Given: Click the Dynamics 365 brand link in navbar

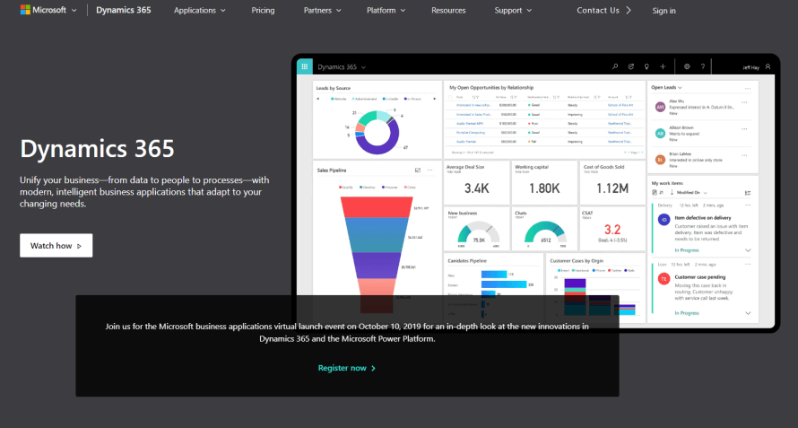Looking at the screenshot, I should click(124, 10).
